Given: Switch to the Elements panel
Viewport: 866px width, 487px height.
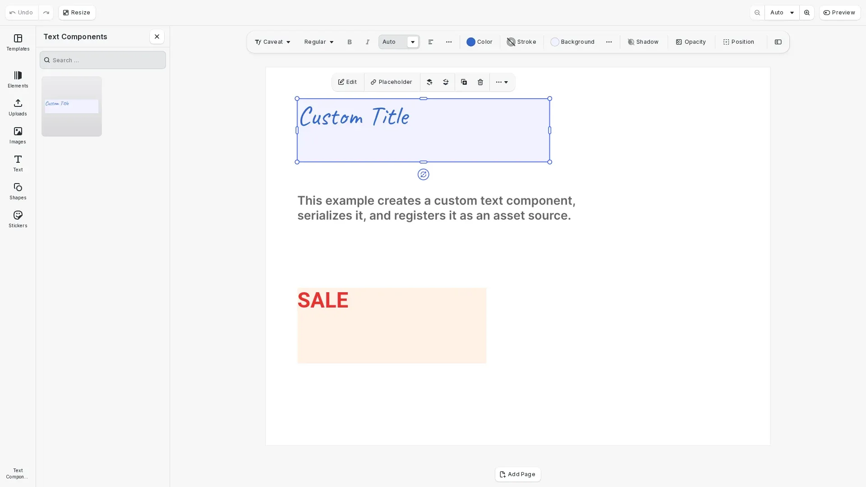Looking at the screenshot, I should [x=18, y=79].
